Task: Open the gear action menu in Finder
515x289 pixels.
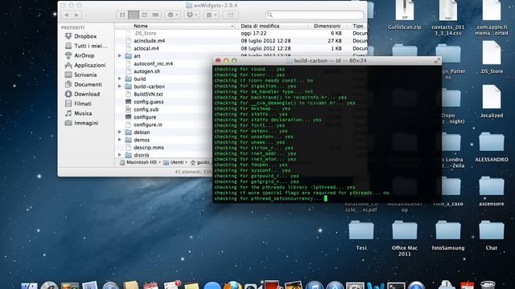Action: (172, 14)
